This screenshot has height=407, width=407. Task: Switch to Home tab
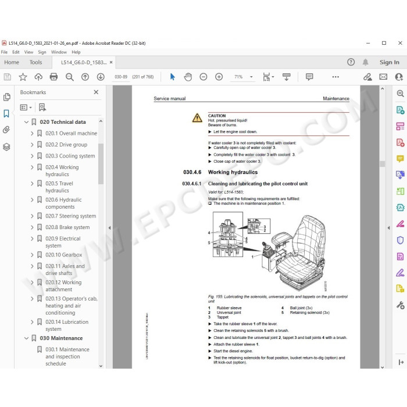(x=12, y=62)
